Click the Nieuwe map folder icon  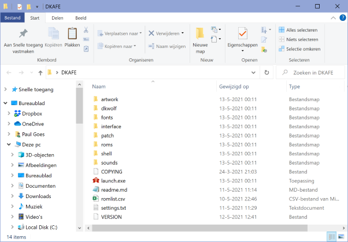tap(200, 33)
